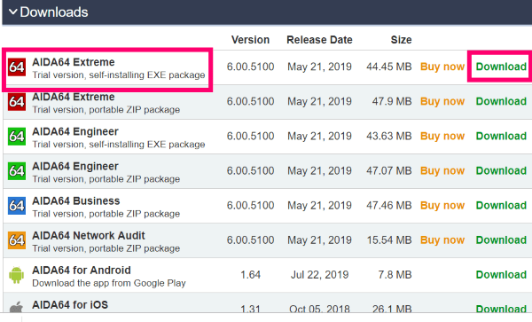This screenshot has height=322, width=532.
Task: Click the Android robot icon
Action: [x=16, y=275]
